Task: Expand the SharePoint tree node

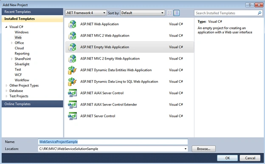Action: (x=11, y=59)
